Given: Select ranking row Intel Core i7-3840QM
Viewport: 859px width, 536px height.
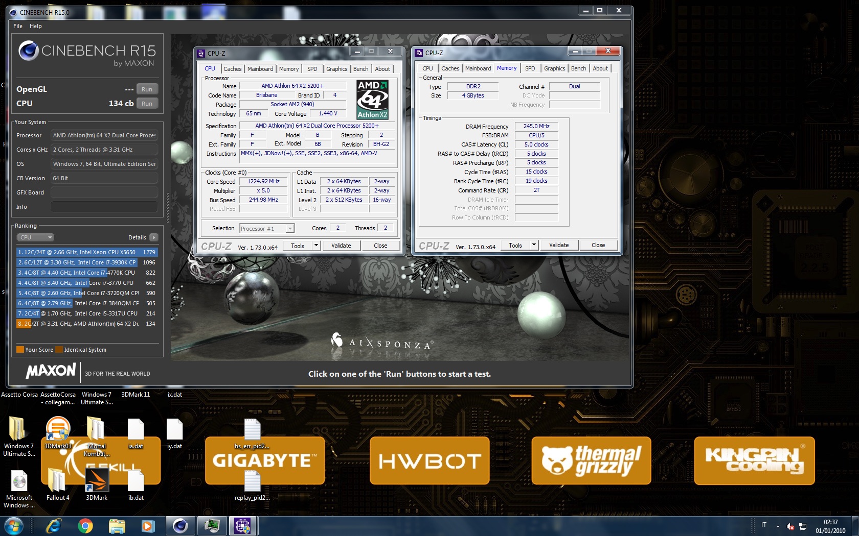Looking at the screenshot, I should pos(87,303).
